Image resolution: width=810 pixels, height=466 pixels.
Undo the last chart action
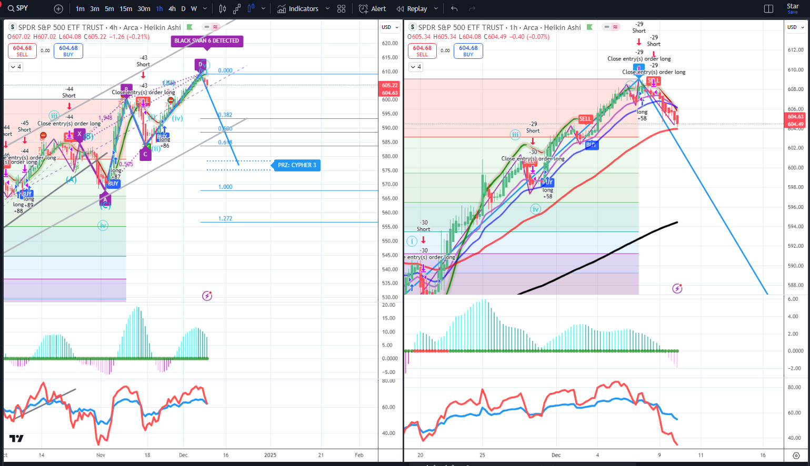[x=454, y=9]
